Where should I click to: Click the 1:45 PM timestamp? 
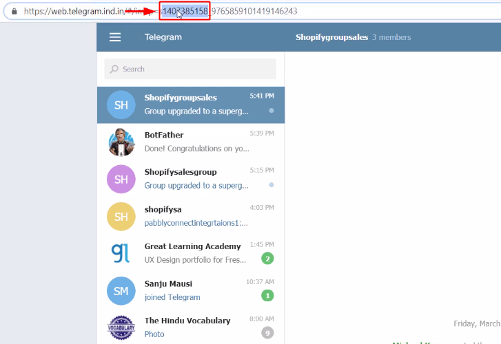click(x=262, y=244)
